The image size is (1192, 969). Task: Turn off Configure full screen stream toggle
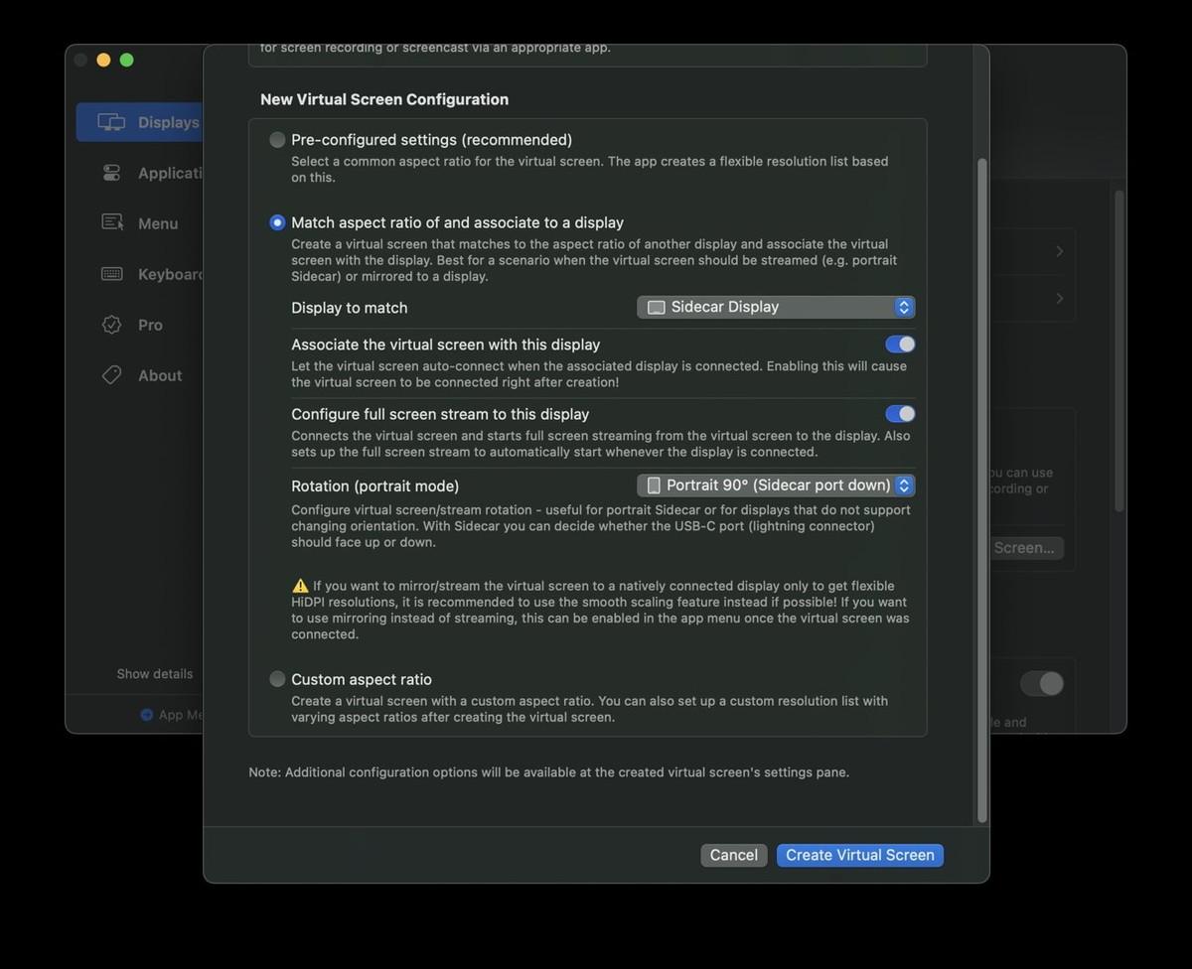900,414
